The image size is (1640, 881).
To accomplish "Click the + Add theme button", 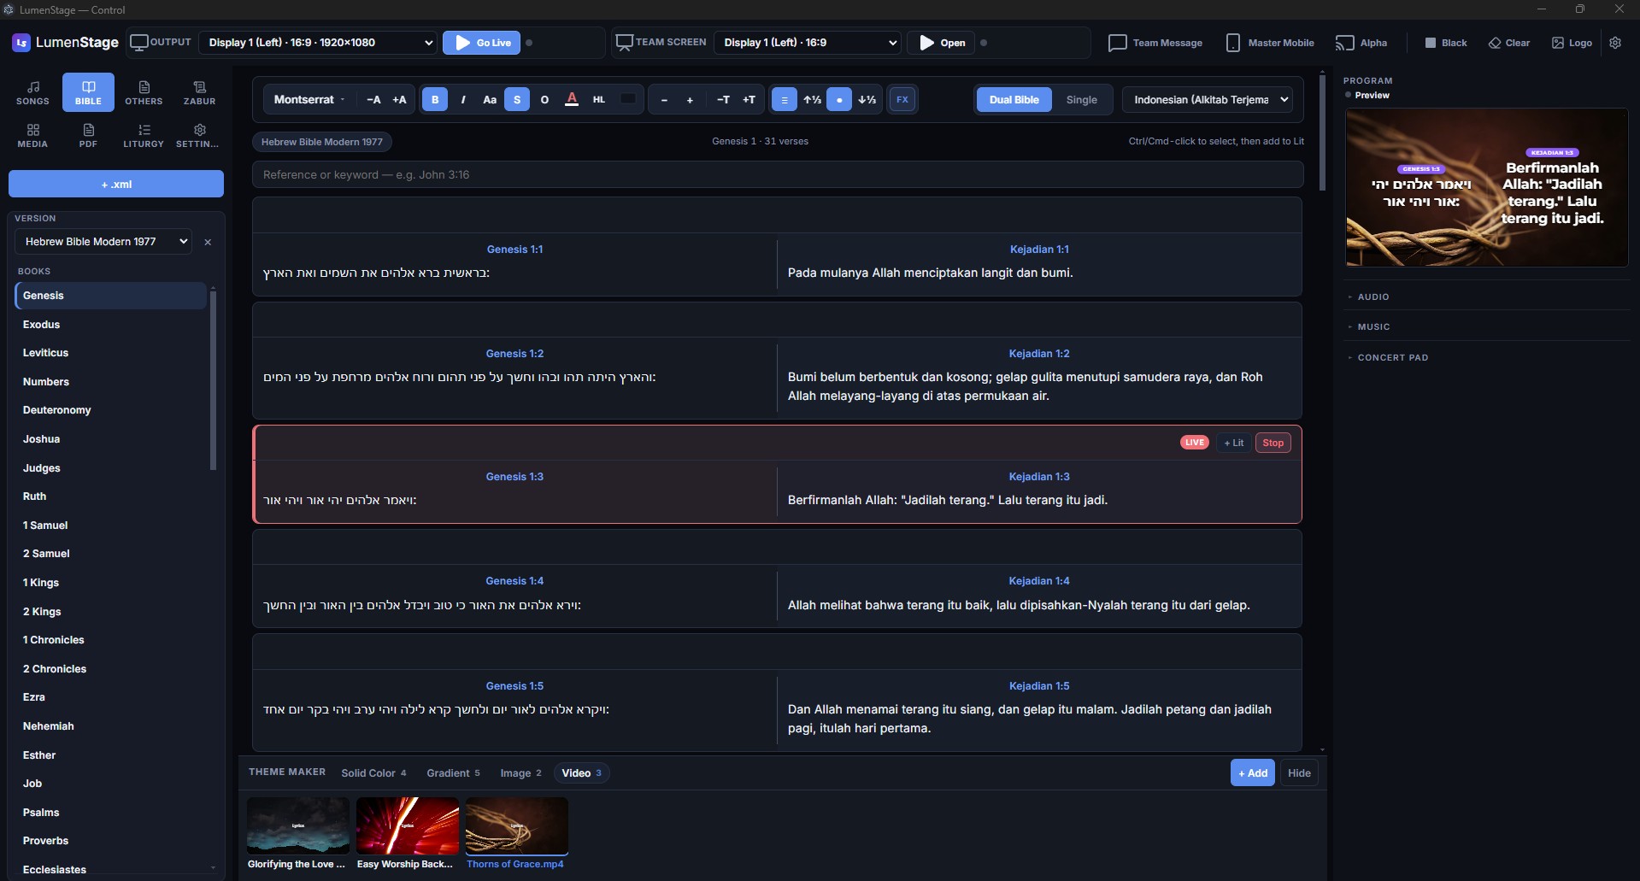I will (x=1253, y=773).
